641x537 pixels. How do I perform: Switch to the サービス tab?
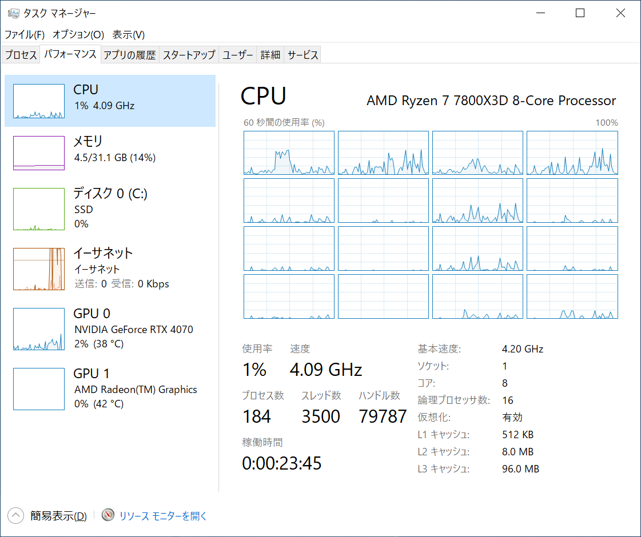click(303, 55)
